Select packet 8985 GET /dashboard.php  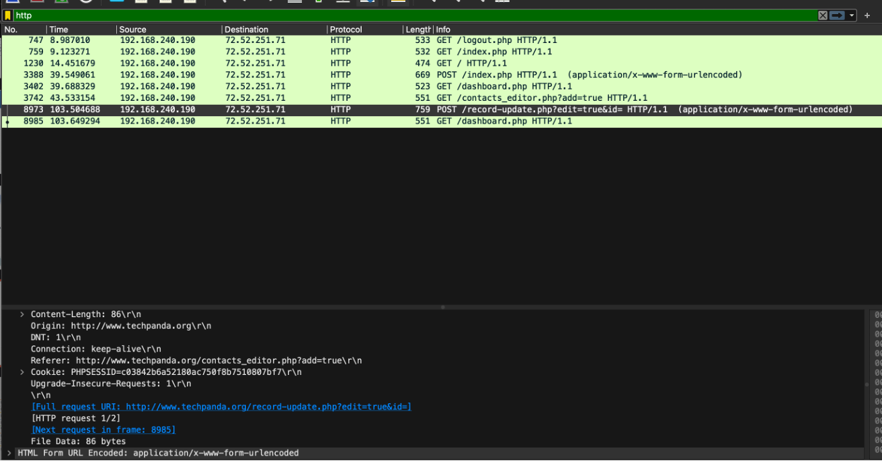click(x=441, y=121)
